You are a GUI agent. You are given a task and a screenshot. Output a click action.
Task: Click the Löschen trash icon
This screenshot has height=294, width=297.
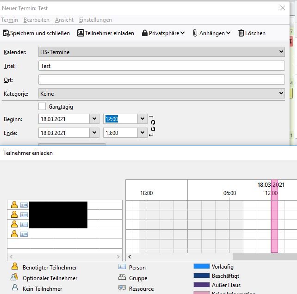click(241, 33)
